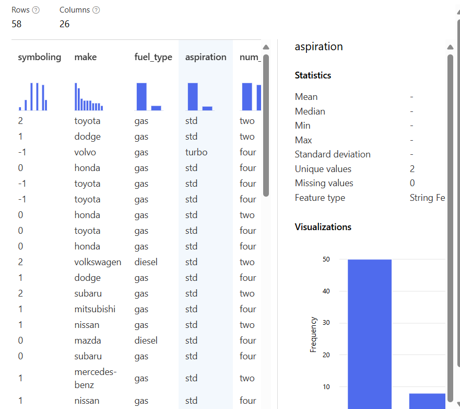The height and width of the screenshot is (409, 460).
Task: Click the Rows count value 58
Action: [x=16, y=24]
